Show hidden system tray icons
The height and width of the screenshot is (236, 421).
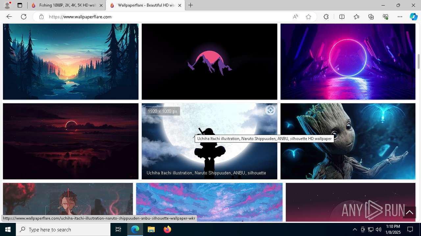pos(355,229)
